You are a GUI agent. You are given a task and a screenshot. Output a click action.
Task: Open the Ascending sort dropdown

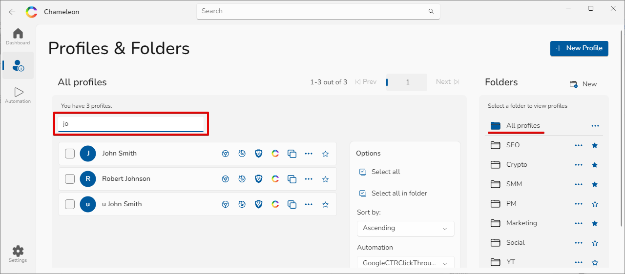405,228
